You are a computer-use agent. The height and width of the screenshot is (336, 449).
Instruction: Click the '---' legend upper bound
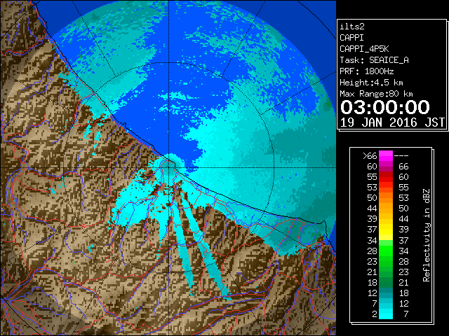click(401, 156)
